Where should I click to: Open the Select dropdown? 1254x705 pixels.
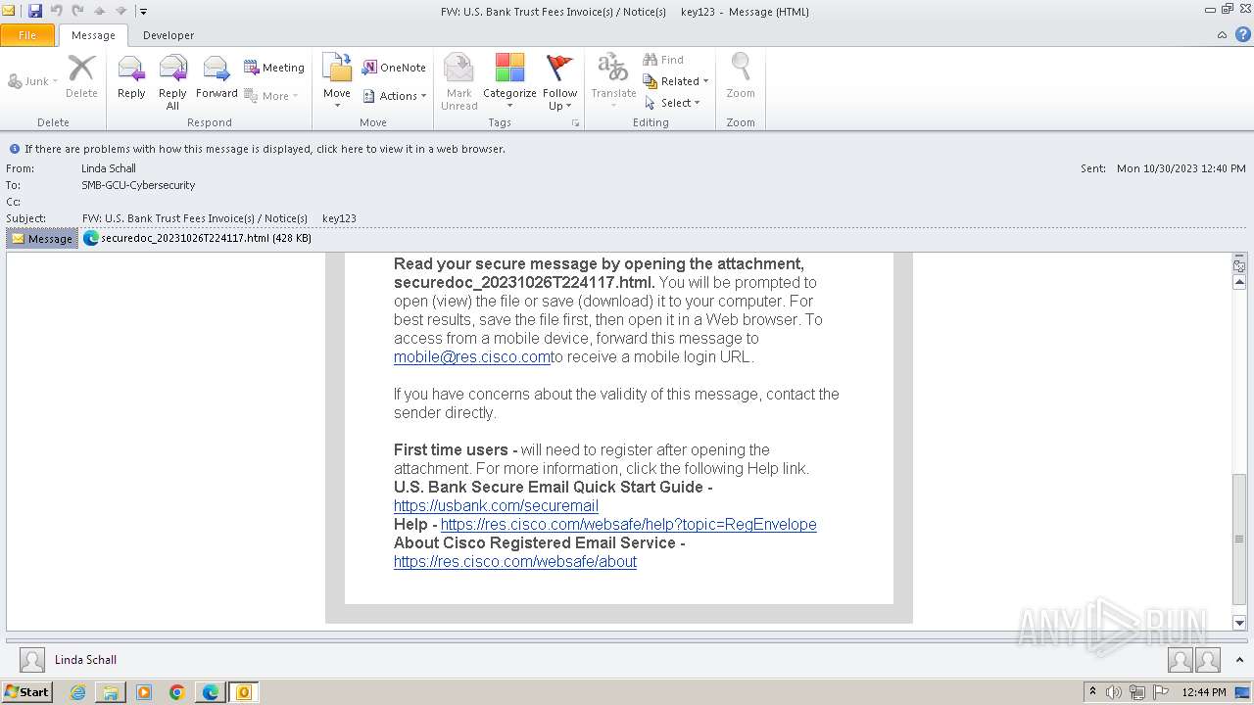(672, 103)
